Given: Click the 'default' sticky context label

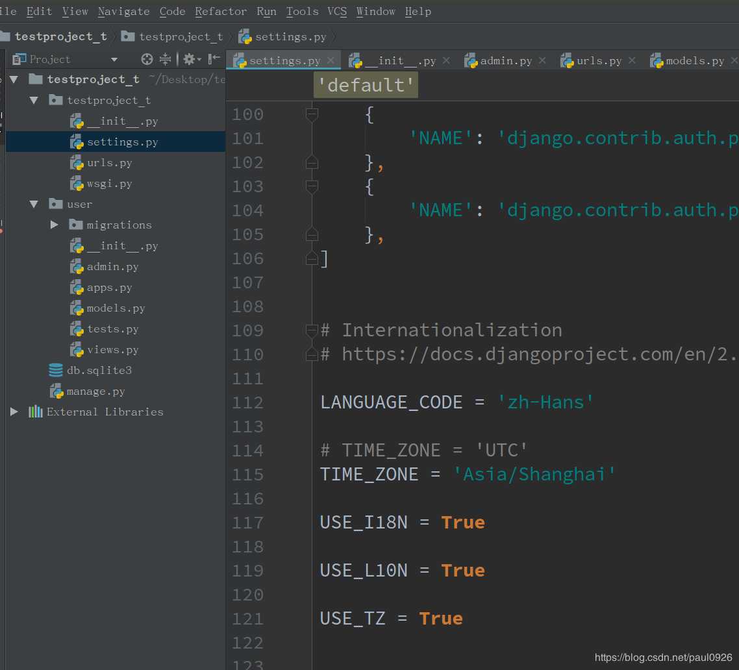Looking at the screenshot, I should tap(366, 85).
